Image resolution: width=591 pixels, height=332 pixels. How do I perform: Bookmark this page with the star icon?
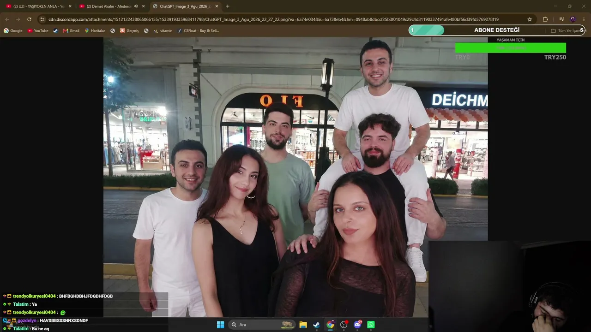coord(530,19)
